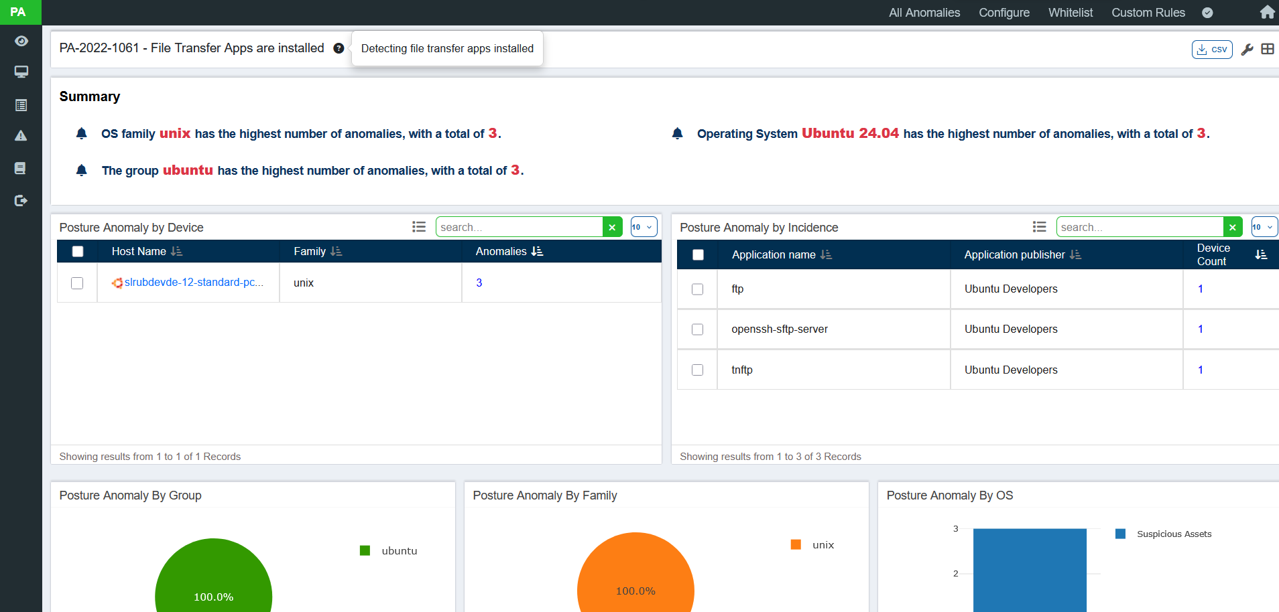This screenshot has width=1279, height=612.
Task: Open Configure menu
Action: click(1004, 13)
